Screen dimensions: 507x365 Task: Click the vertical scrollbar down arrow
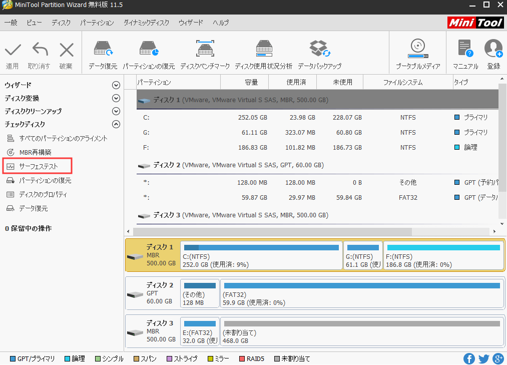[502, 224]
